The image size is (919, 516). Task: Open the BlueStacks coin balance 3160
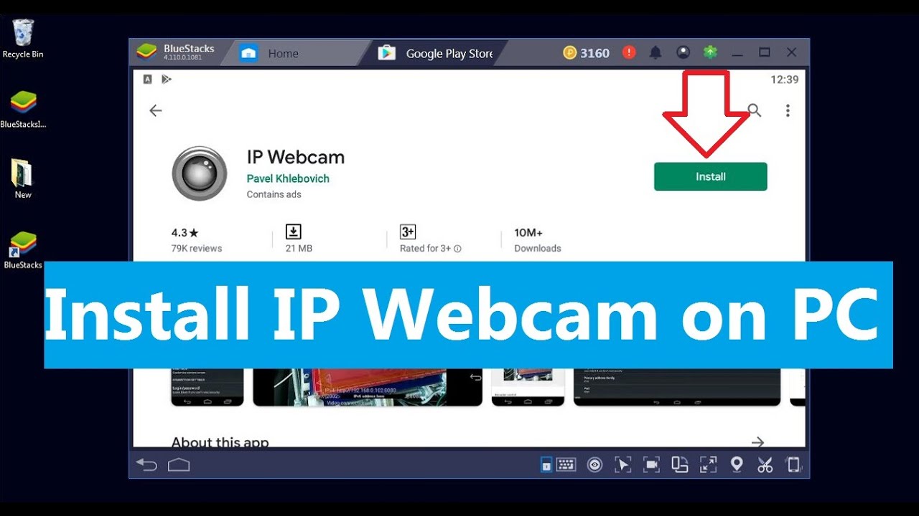[587, 53]
